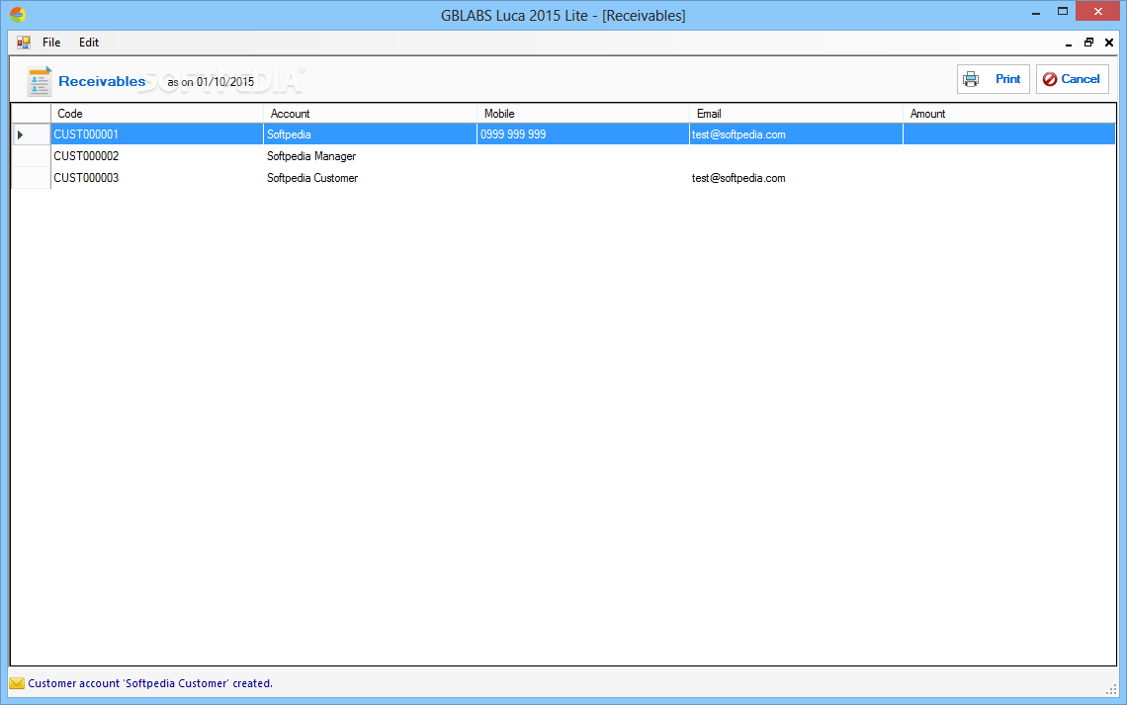Click row selector arrow for CUST000001
This screenshot has height=705, width=1127.
[31, 134]
